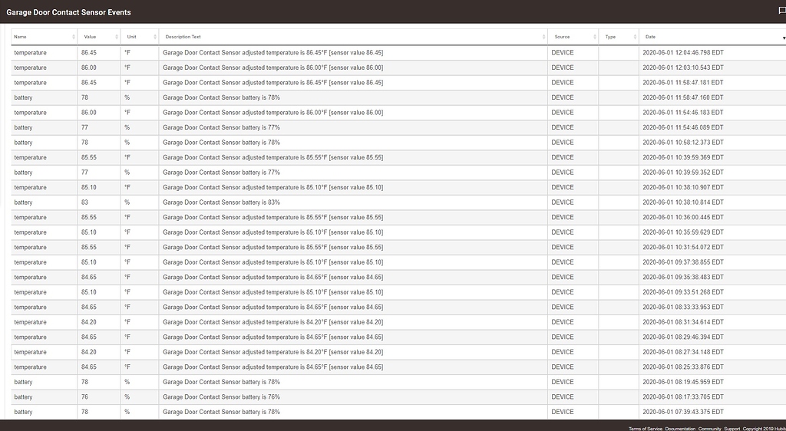Select date cell 2020-06-01 08:33:33.953 EDT

(682, 307)
